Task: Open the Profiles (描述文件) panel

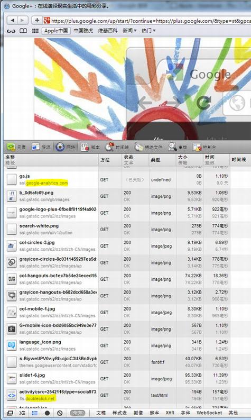Action: (148, 147)
